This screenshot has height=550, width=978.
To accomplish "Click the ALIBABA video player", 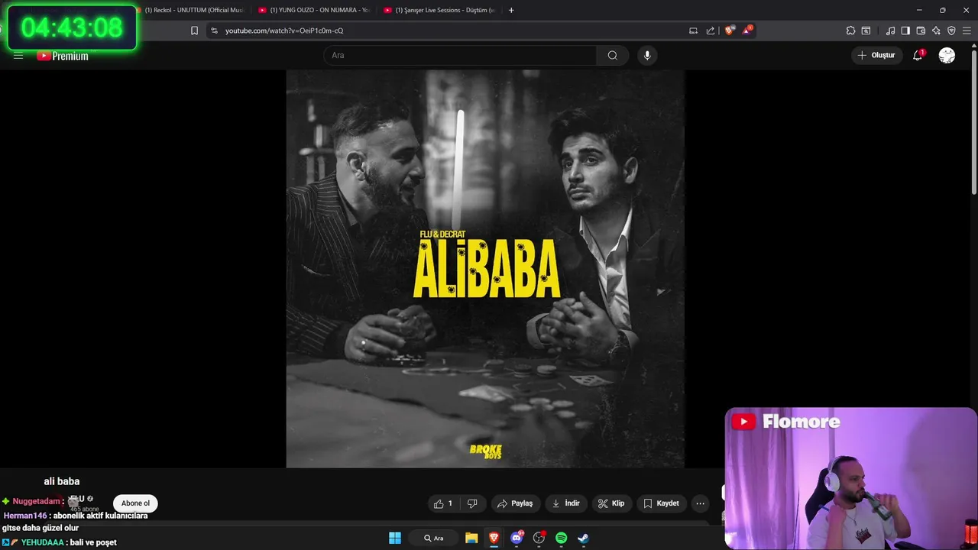I will (485, 269).
